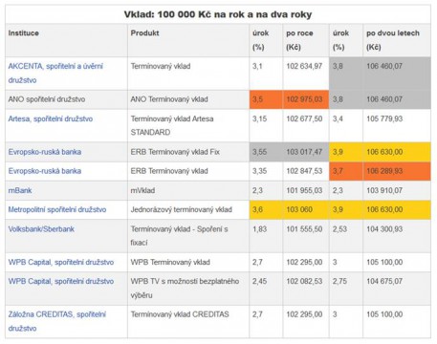The height and width of the screenshot is (344, 437).
Task: Open Metropolitní spořitelní družstvo link
Action: click(x=57, y=209)
